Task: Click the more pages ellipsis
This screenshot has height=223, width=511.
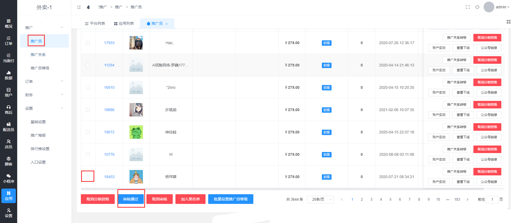Action: pyautogui.click(x=448, y=199)
